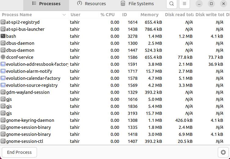Click the gnome-keyring-daemon gear icon
The width and height of the screenshot is (230, 159).
(x=3, y=120)
